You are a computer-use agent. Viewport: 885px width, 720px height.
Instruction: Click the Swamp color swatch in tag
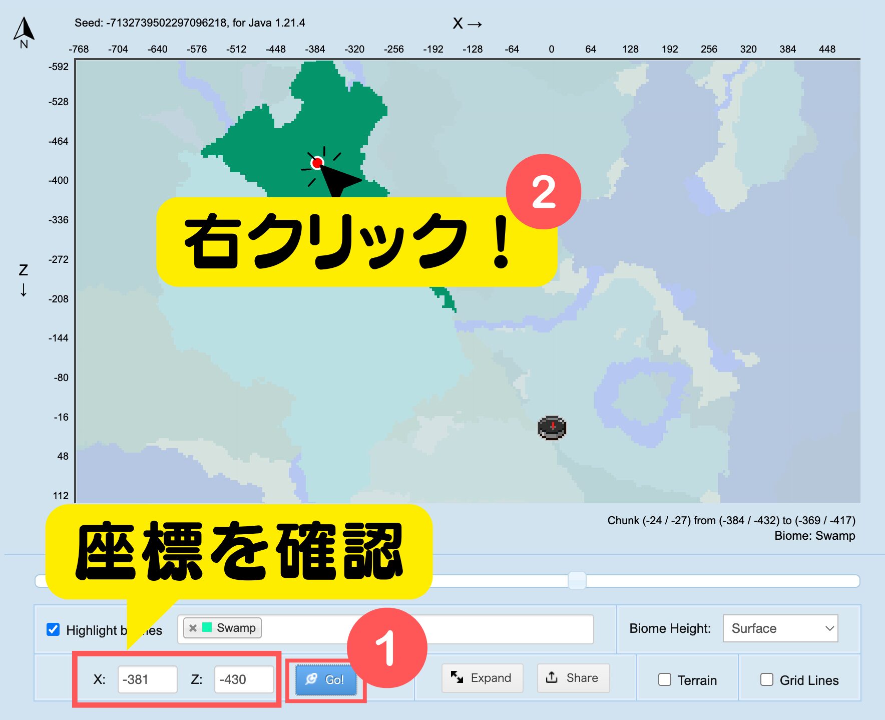[x=207, y=627]
